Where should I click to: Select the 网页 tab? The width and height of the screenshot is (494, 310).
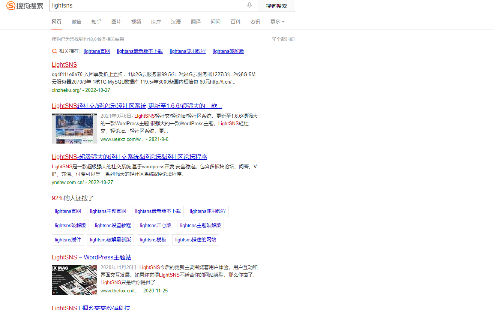pyautogui.click(x=57, y=22)
